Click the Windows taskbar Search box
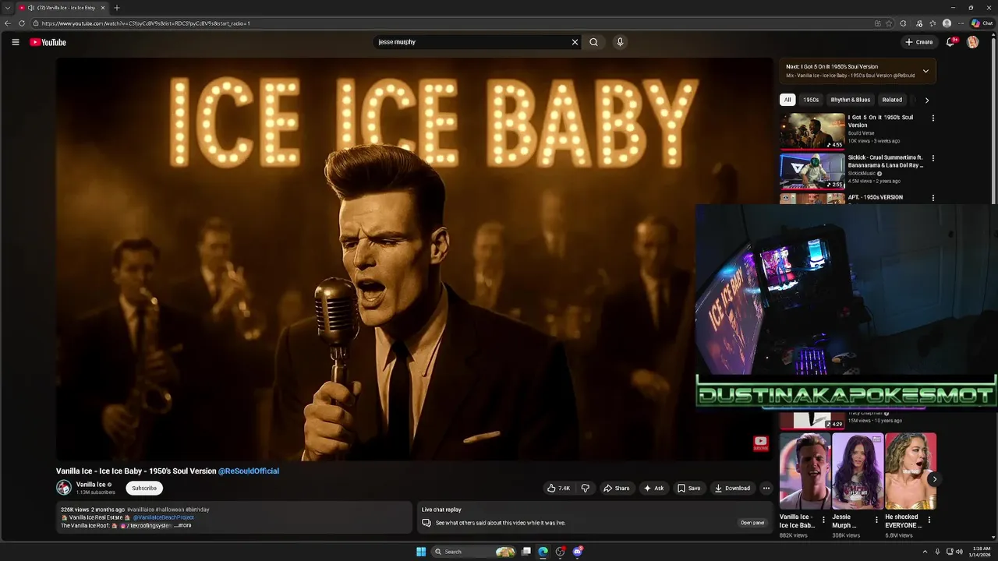Screen dimensions: 998x561 pyautogui.click(x=474, y=552)
